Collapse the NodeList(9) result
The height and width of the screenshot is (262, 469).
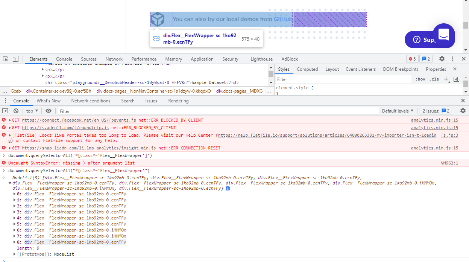click(x=10, y=183)
